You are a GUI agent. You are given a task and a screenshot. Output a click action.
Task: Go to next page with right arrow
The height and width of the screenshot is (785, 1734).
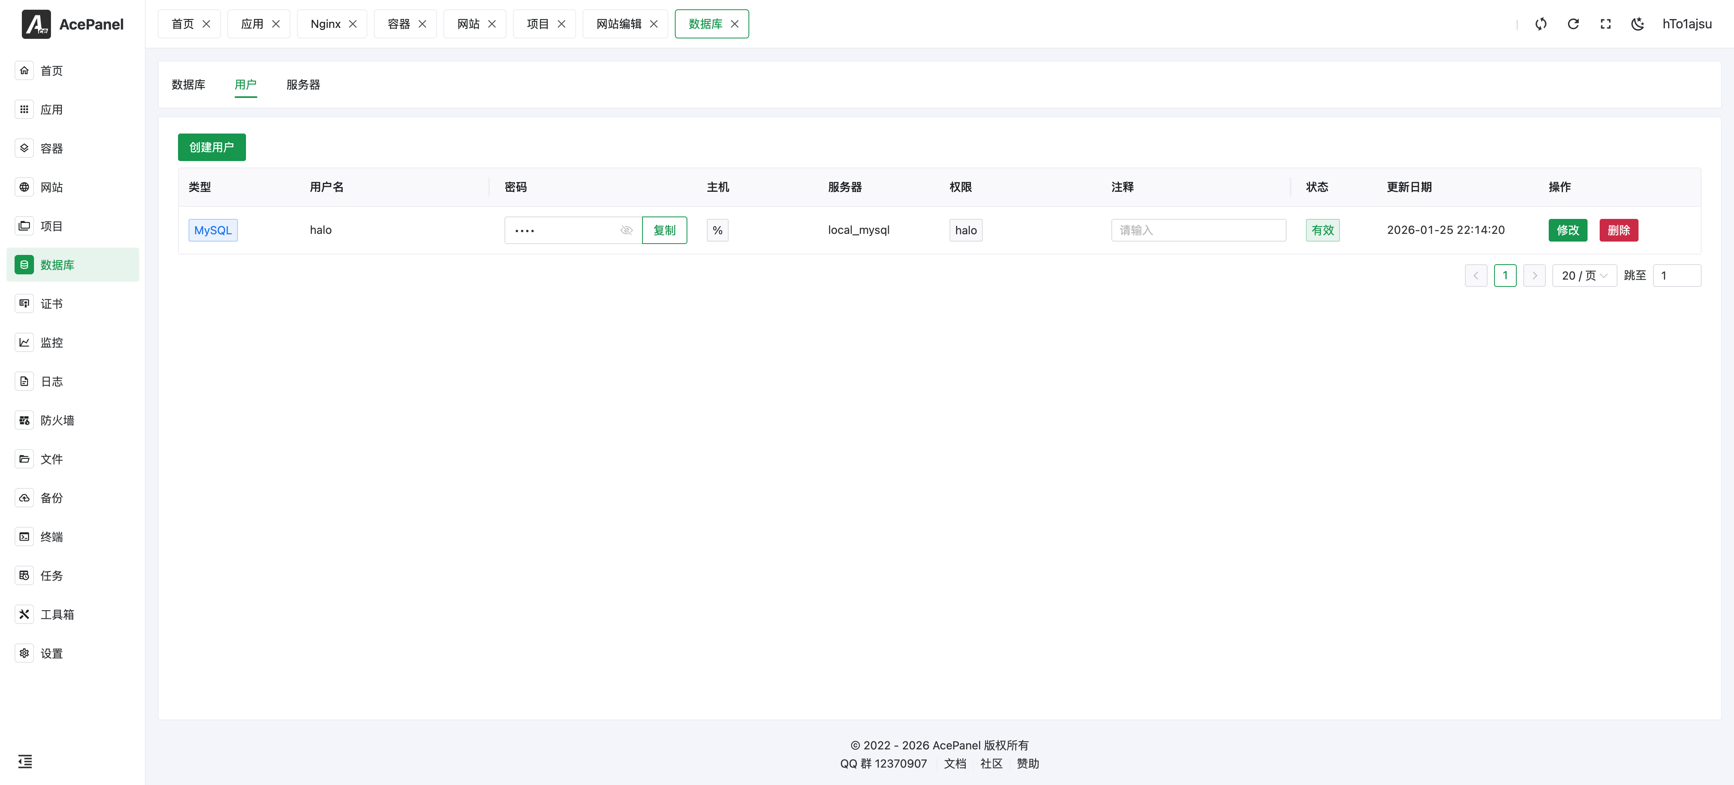pyautogui.click(x=1535, y=275)
